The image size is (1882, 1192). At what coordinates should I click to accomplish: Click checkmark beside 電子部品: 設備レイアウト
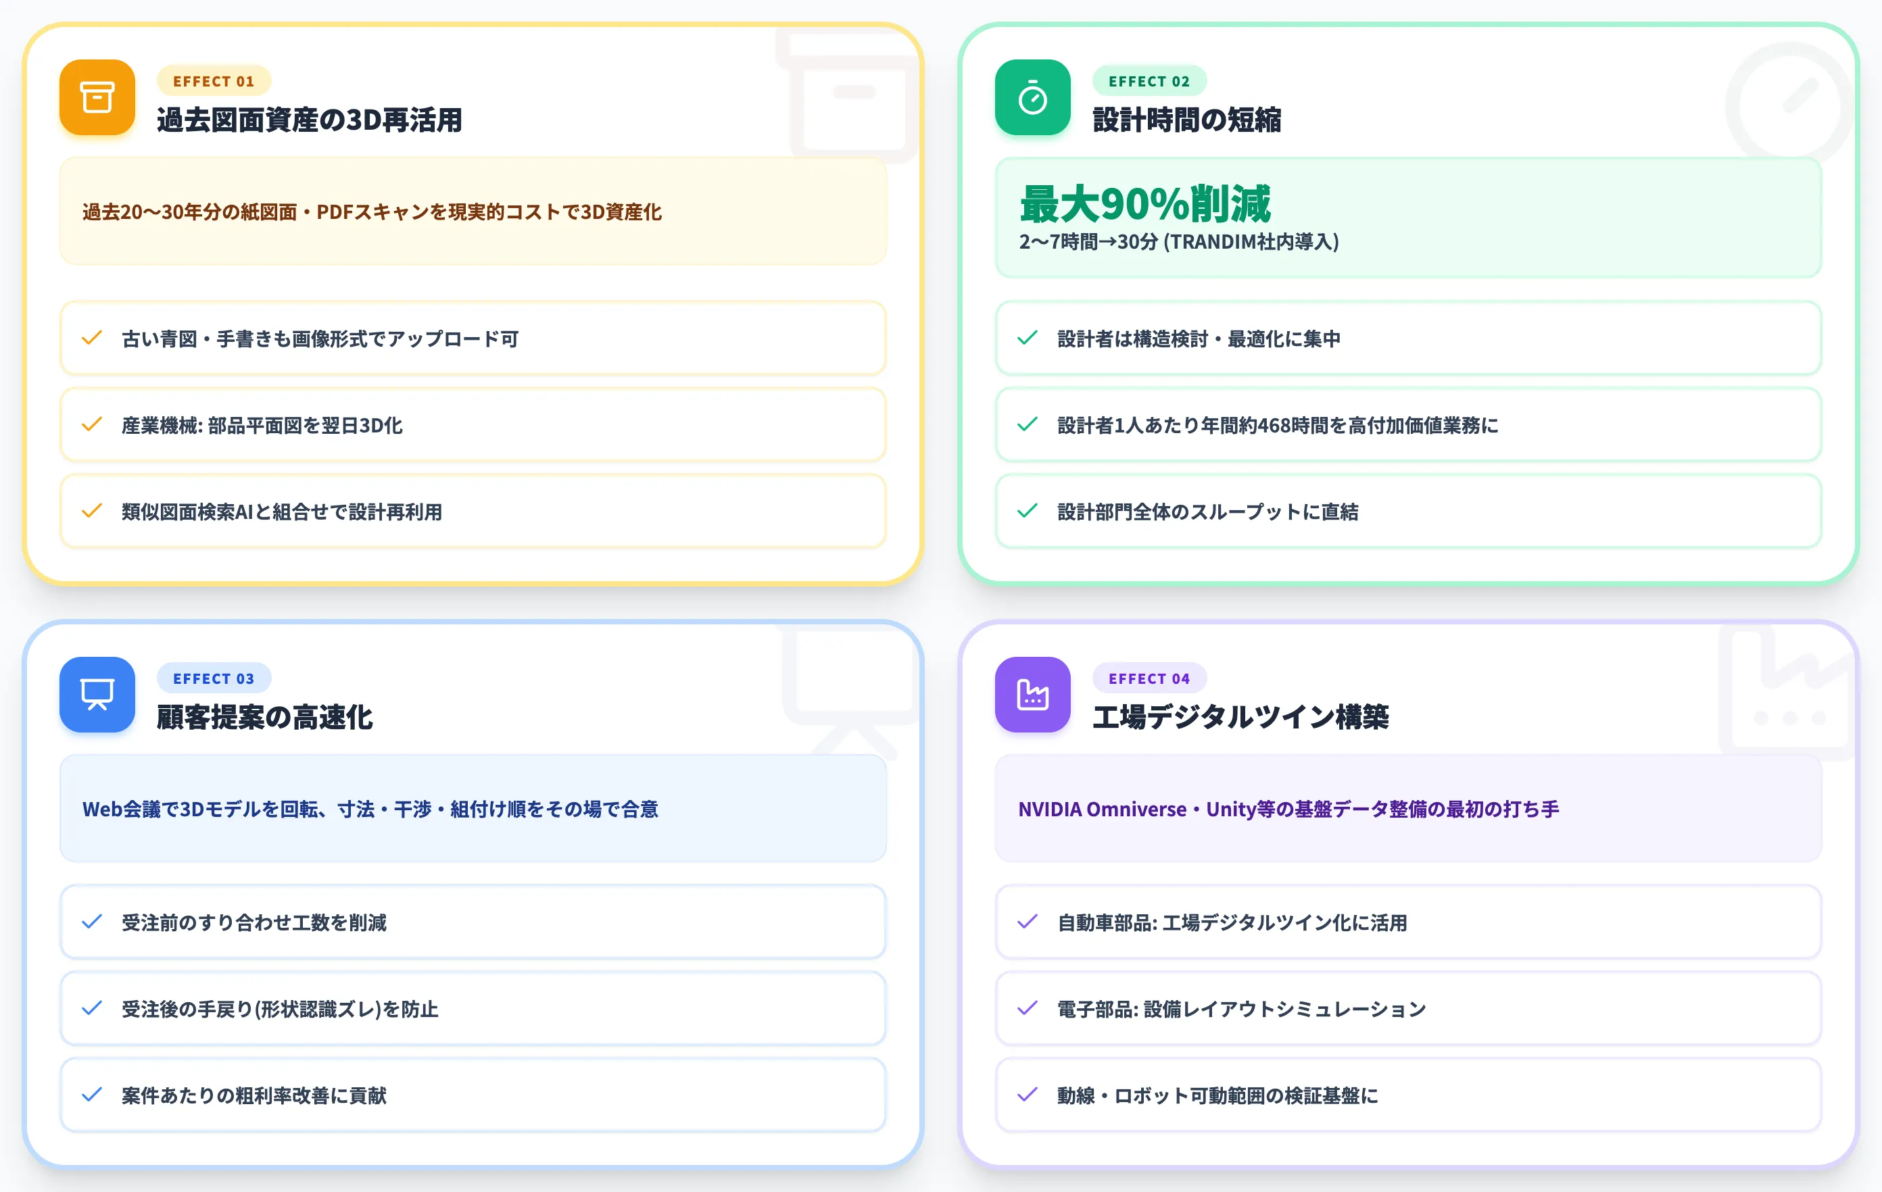click(1028, 1008)
